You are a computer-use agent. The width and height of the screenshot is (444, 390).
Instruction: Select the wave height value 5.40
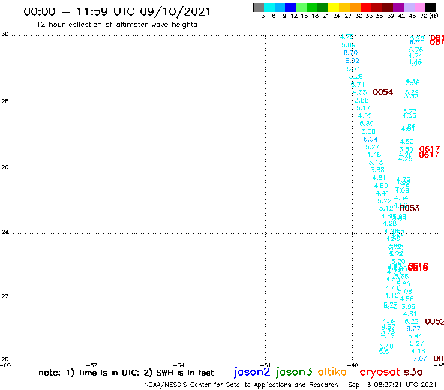pyautogui.click(x=386, y=346)
